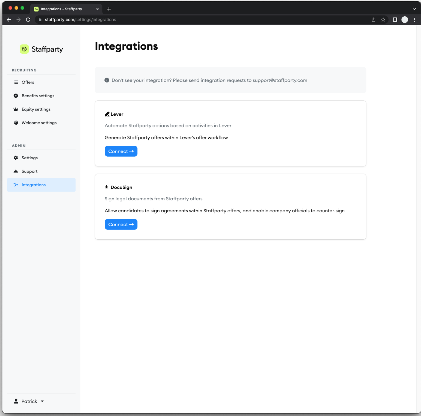Select the Offers list icon
This screenshot has height=416, width=421.
pos(16,82)
